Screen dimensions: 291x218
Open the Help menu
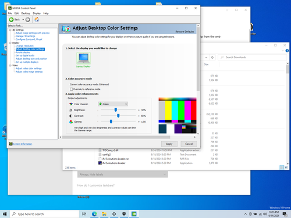pos(46,13)
